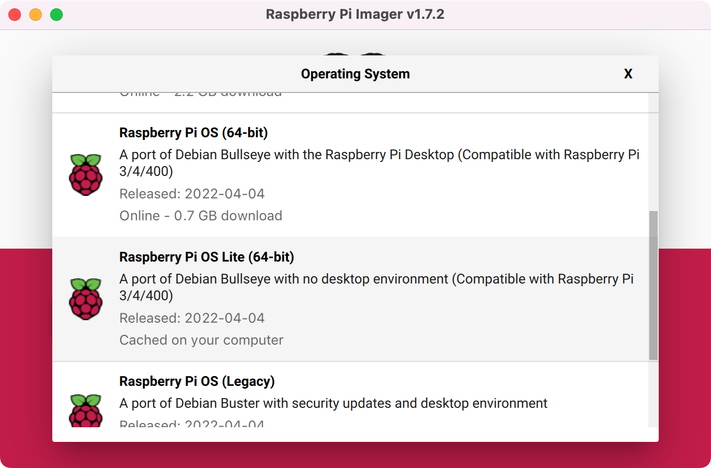Click the Debian Buster security updates description

pos(333,404)
